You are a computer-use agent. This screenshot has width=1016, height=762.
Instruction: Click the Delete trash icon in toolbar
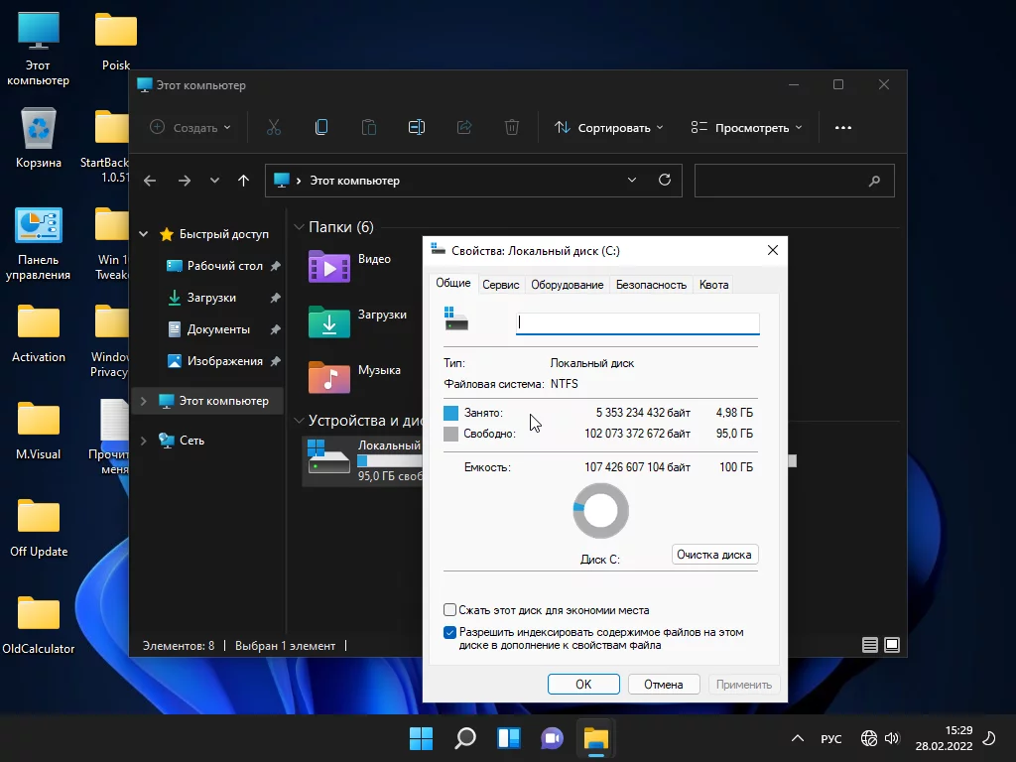[512, 127]
